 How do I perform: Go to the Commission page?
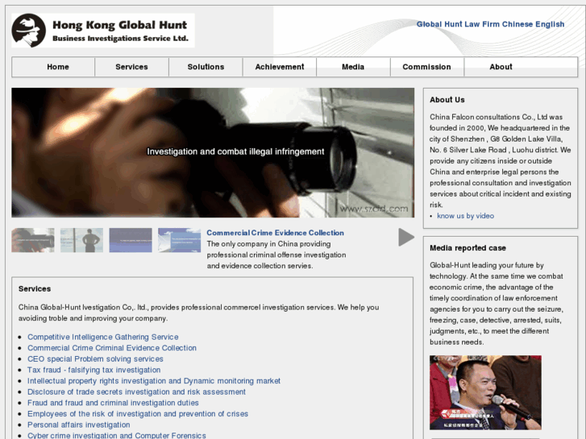[426, 67]
